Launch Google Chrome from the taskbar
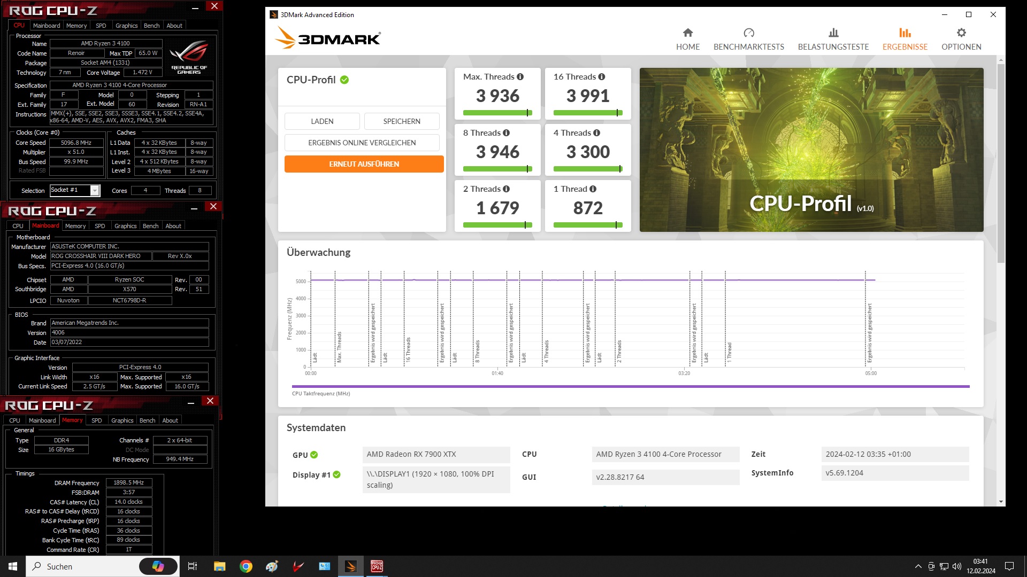Viewport: 1027px width, 577px height. point(246,566)
